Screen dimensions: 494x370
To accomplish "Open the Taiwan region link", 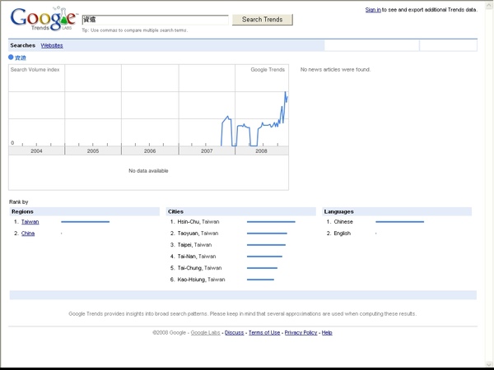I will point(30,222).
